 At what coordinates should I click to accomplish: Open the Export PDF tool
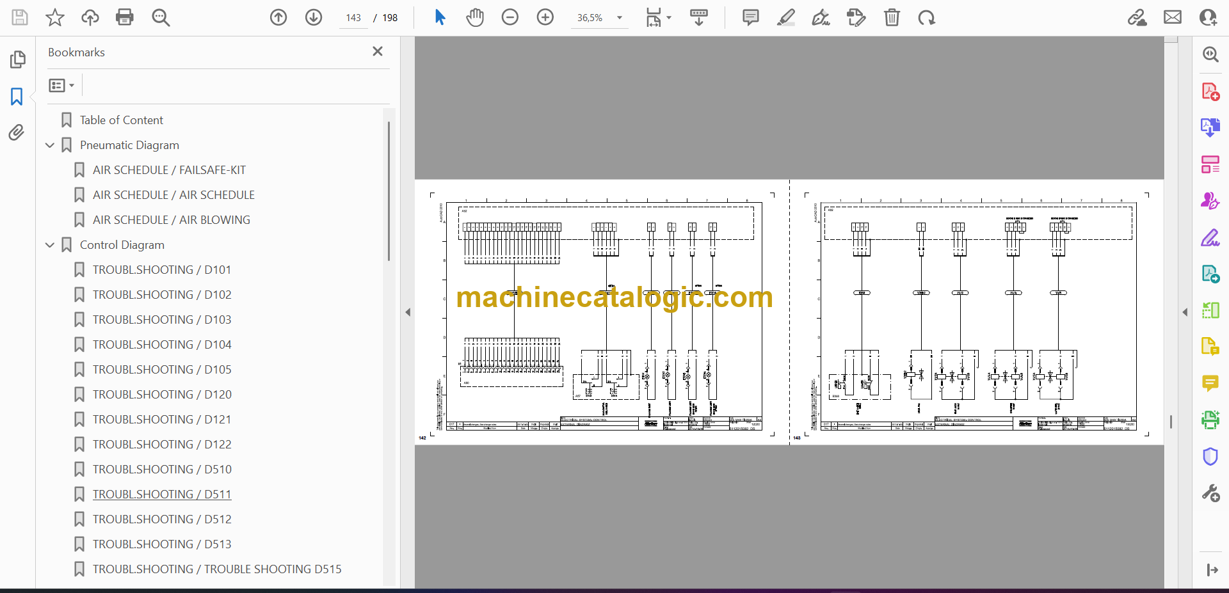[1210, 127]
